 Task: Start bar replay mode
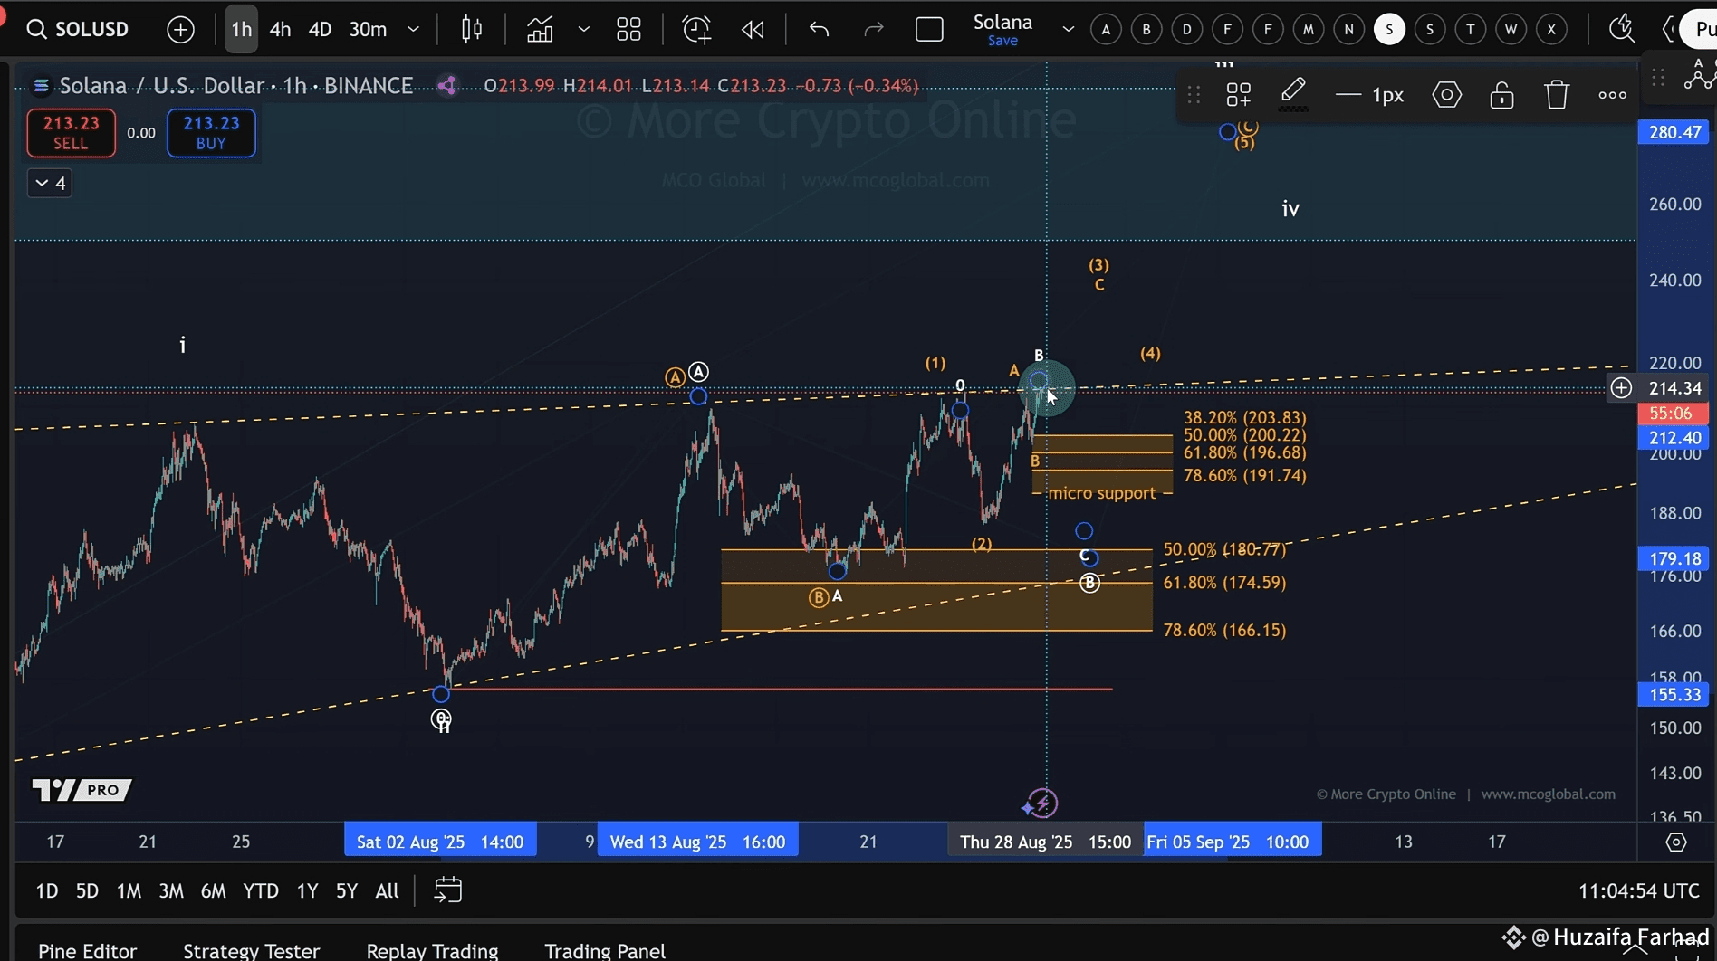click(x=753, y=29)
